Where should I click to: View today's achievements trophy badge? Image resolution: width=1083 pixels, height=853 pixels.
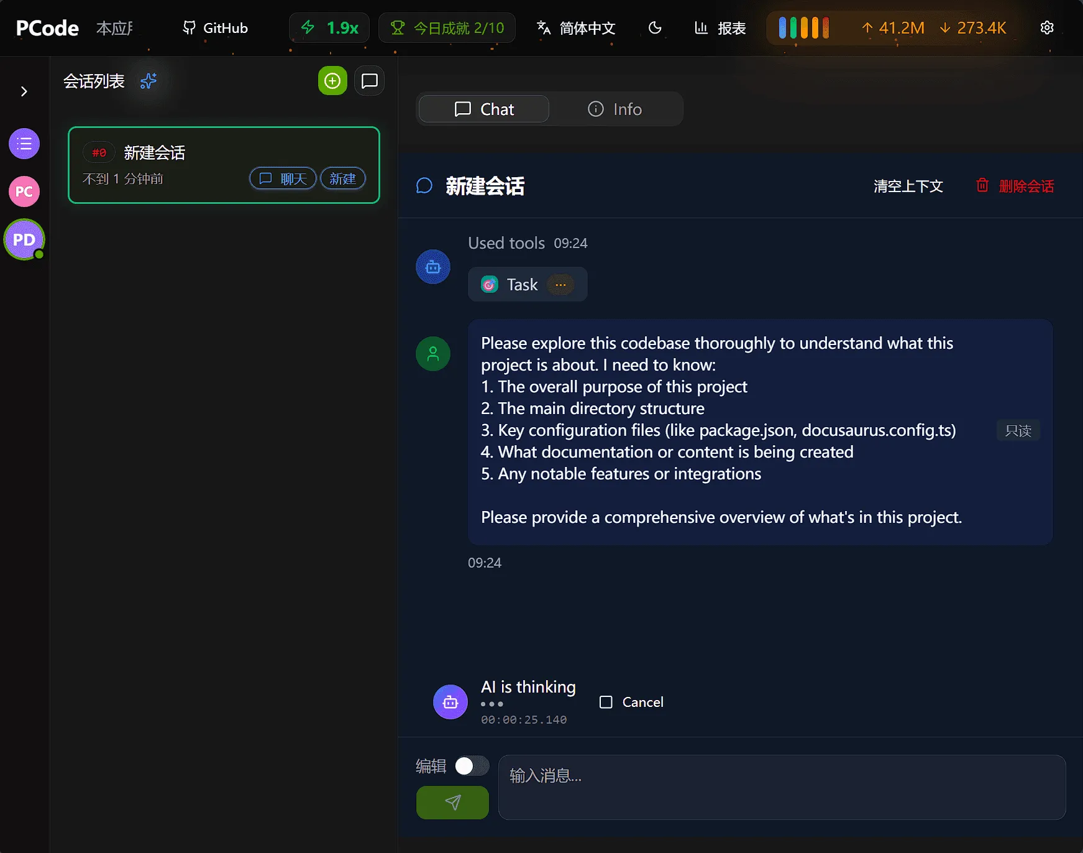coord(446,27)
